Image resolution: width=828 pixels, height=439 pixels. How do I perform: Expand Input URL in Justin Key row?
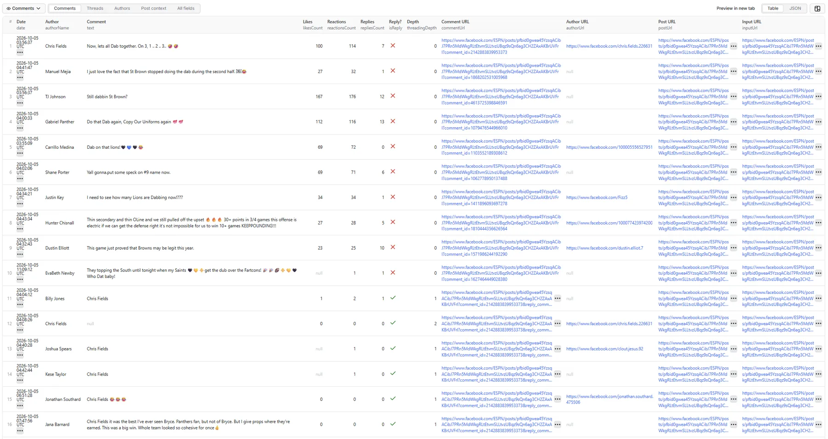818,198
